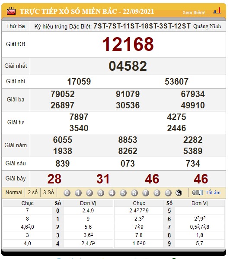Select the number 7 ball filter
This screenshot has width=230, height=259.
pyautogui.click(x=146, y=193)
